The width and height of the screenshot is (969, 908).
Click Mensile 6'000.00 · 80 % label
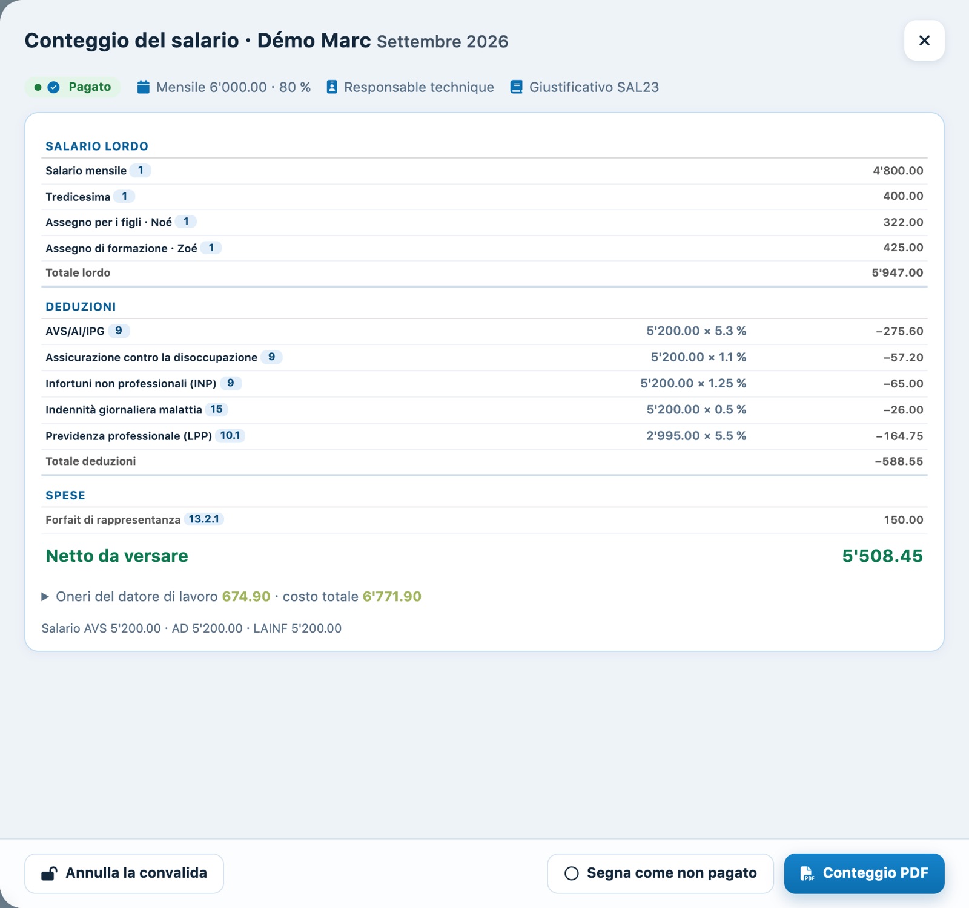(x=233, y=87)
